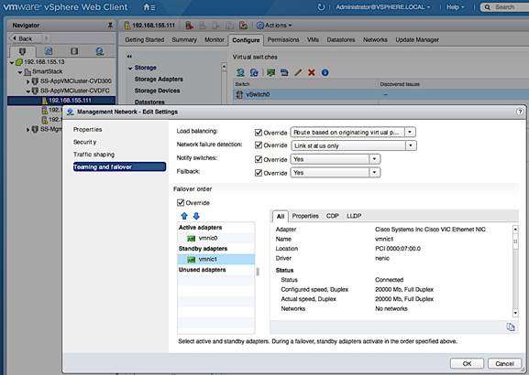The image size is (529, 375).
Task: Click Add host networking icon
Action: click(240, 72)
